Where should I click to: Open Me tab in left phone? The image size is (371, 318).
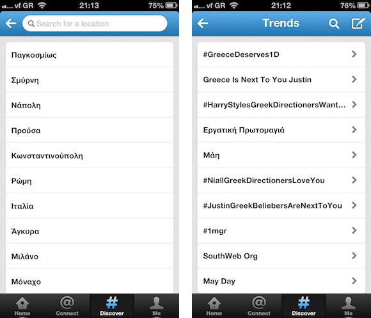tap(157, 306)
